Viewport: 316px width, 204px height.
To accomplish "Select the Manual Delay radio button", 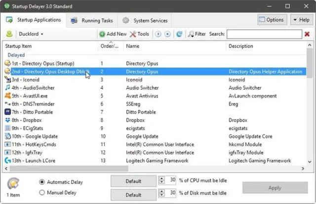I will tap(42, 193).
